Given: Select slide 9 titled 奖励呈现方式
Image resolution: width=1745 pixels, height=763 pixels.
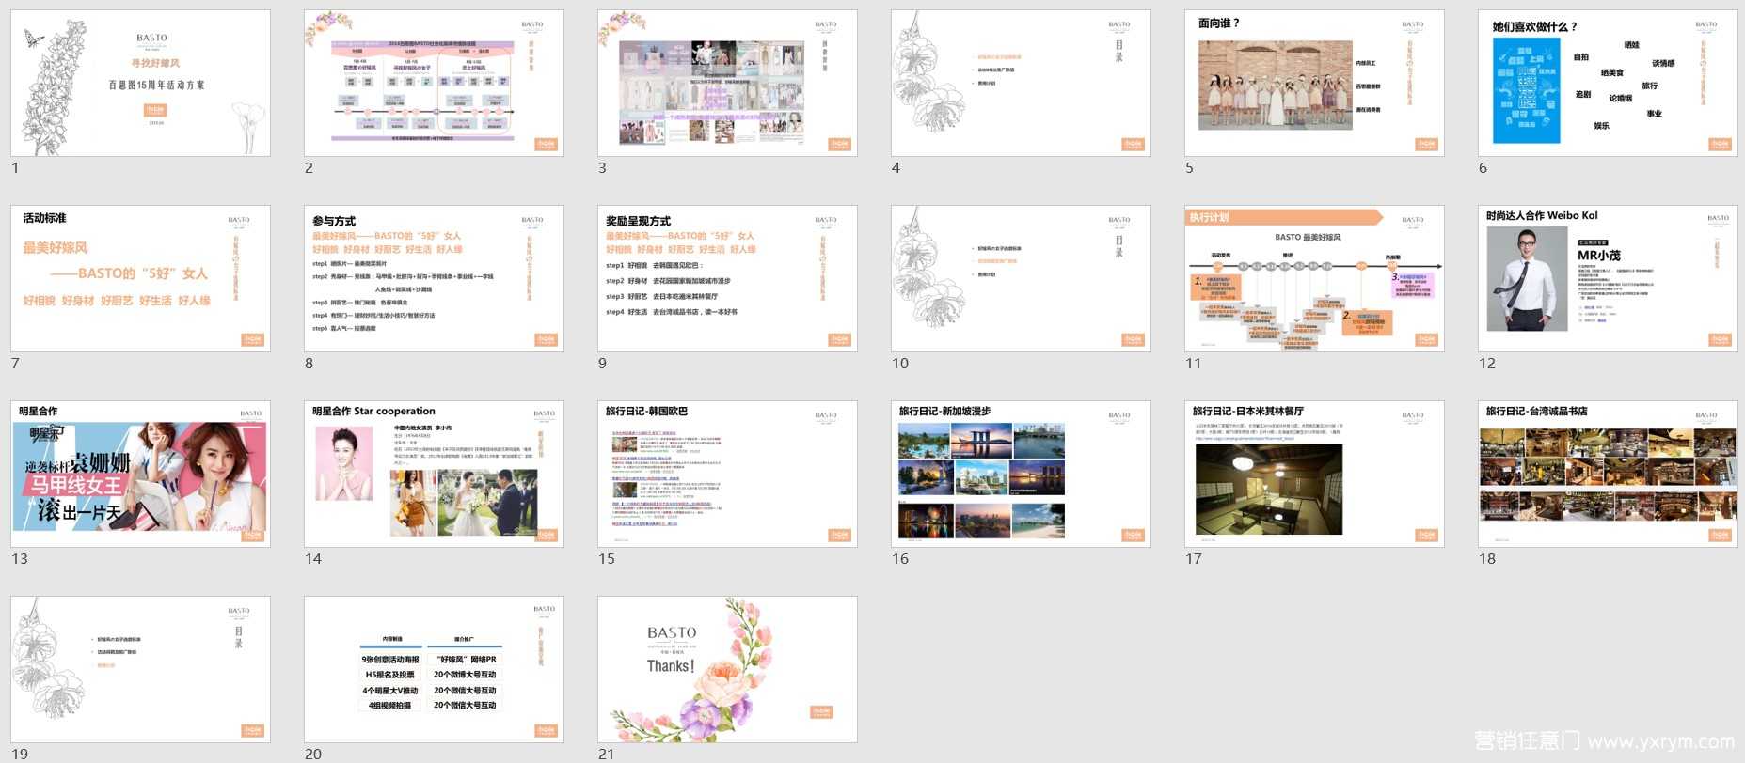Looking at the screenshot, I should coord(727,278).
